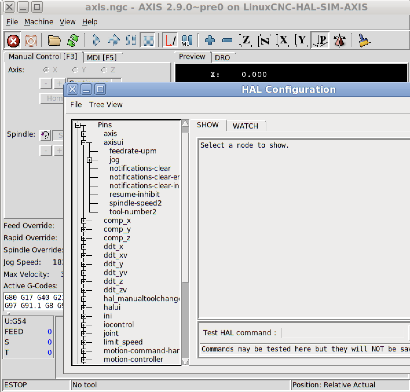Switch to the WATCH tab

[246, 126]
